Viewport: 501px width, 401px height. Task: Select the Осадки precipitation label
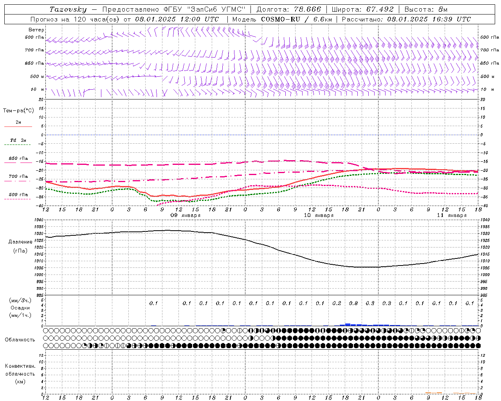(x=20, y=308)
